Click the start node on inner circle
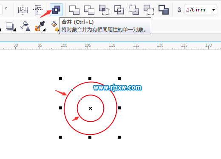This screenshot has height=159, width=221. pos(81,99)
